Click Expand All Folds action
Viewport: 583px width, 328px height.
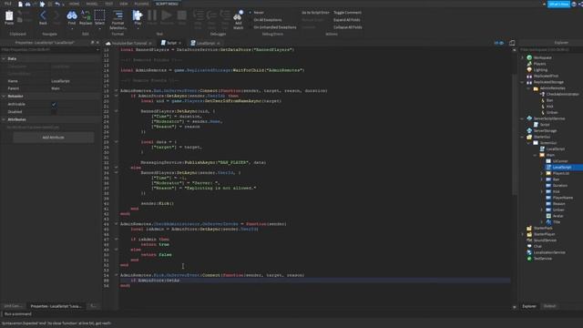346,20
